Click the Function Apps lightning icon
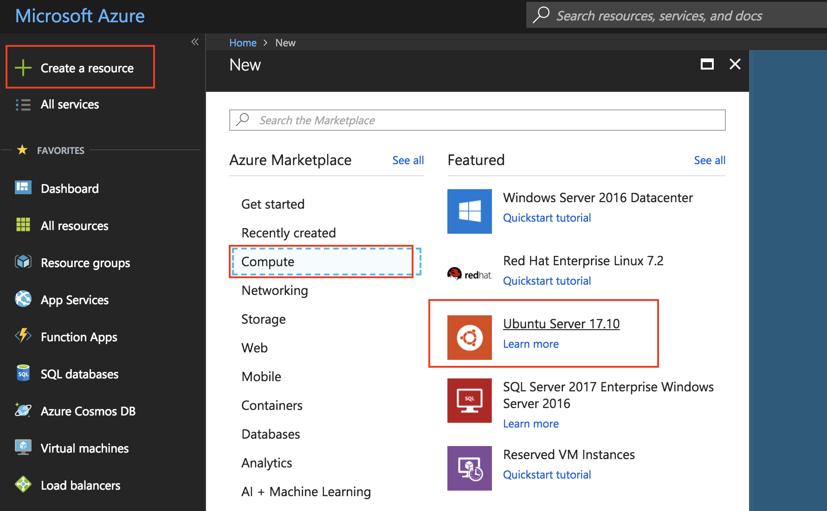The image size is (827, 511). (23, 335)
